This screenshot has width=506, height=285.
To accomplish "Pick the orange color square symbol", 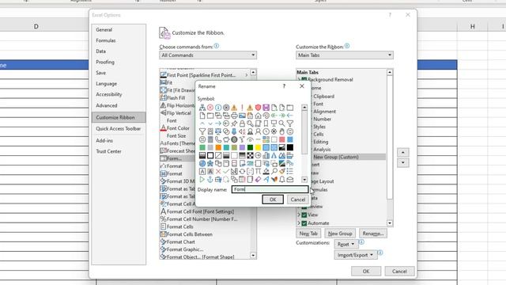I will 218,148.
